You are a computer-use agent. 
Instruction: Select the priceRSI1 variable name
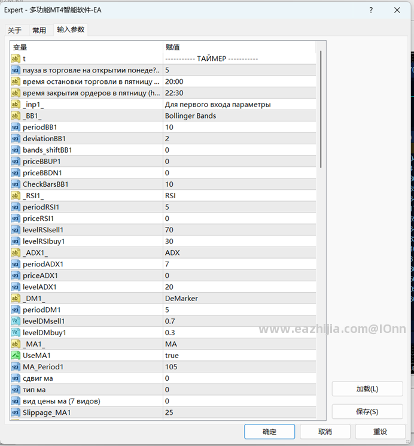[x=38, y=219]
